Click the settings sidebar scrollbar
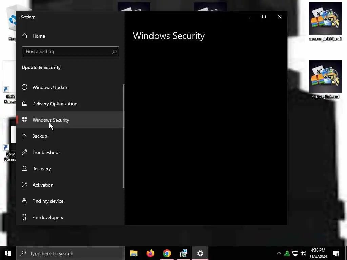This screenshot has width=347, height=260. pos(124,136)
